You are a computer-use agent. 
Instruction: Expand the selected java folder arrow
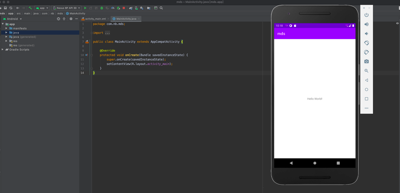click(6, 33)
